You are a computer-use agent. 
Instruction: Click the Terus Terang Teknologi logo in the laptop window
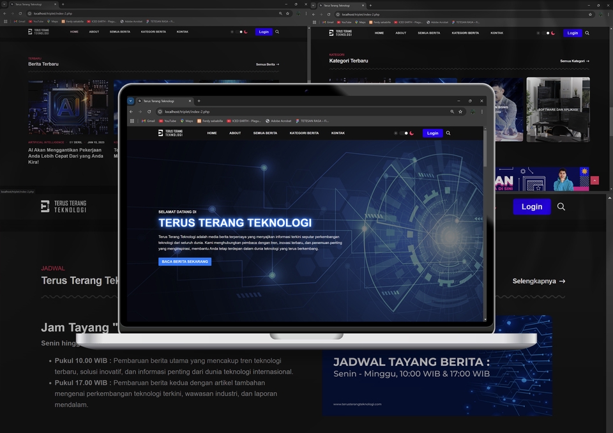point(170,133)
